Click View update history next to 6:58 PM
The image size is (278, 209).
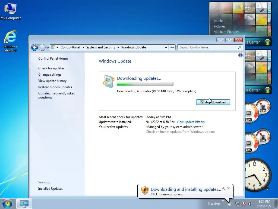191,122
